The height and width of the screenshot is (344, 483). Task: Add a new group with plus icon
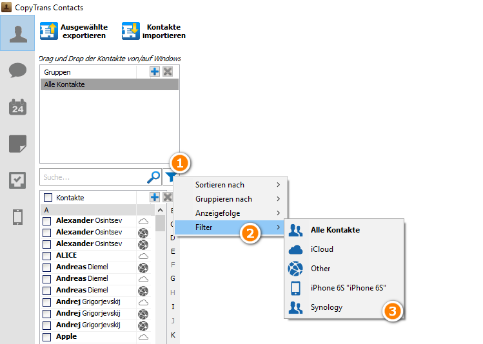tap(155, 72)
